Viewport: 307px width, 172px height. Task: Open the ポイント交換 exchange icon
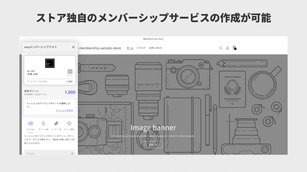tap(43, 124)
